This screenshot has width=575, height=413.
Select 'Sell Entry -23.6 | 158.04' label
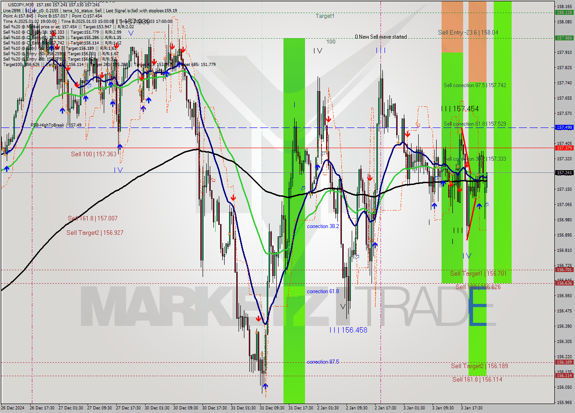[x=468, y=33]
